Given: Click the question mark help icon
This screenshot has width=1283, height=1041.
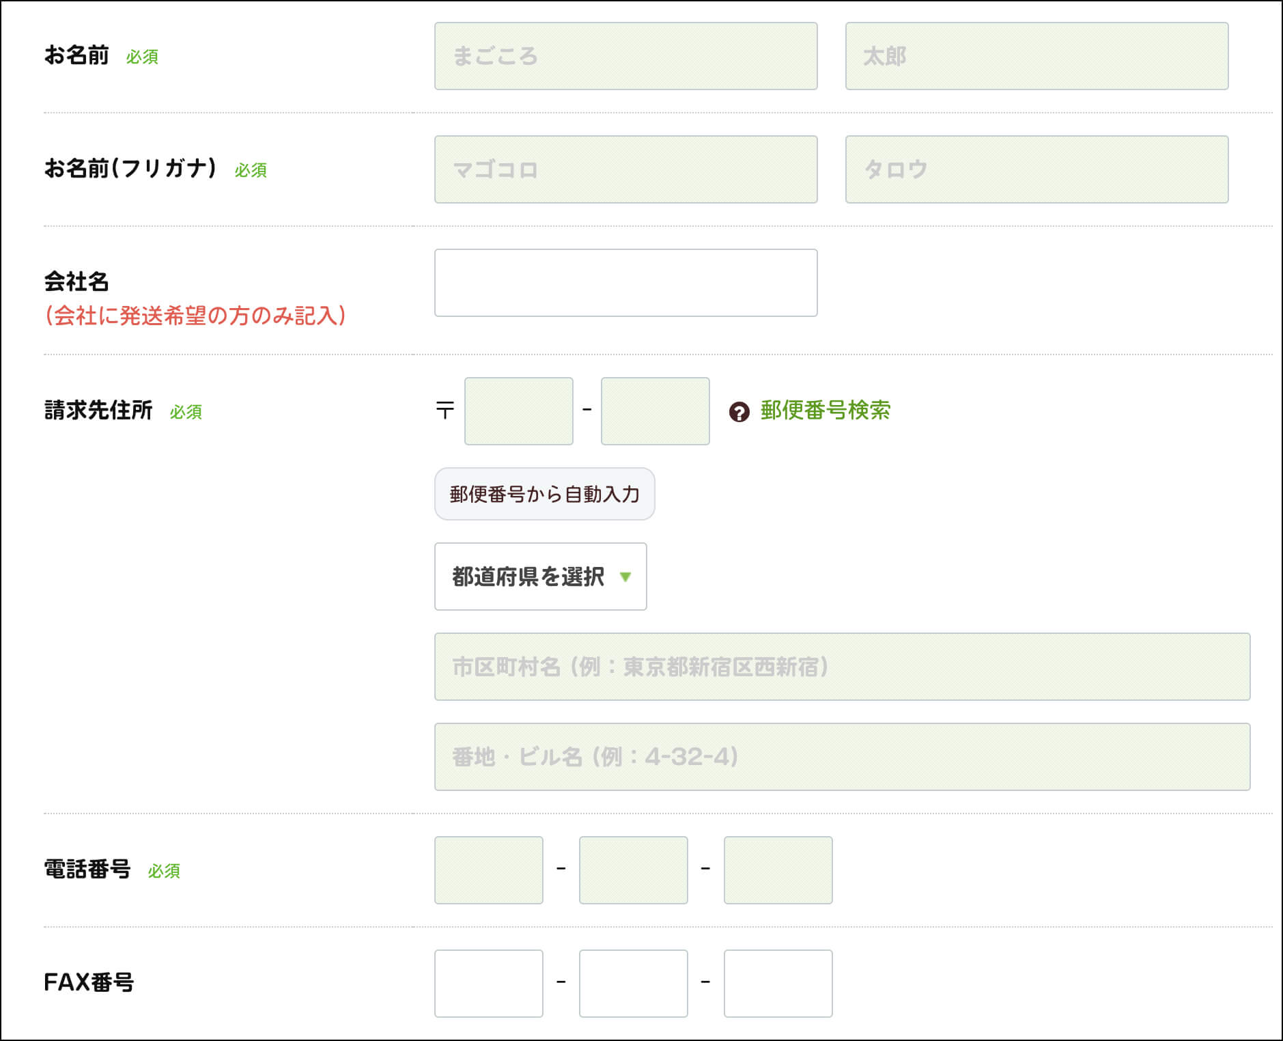Looking at the screenshot, I should point(739,412).
